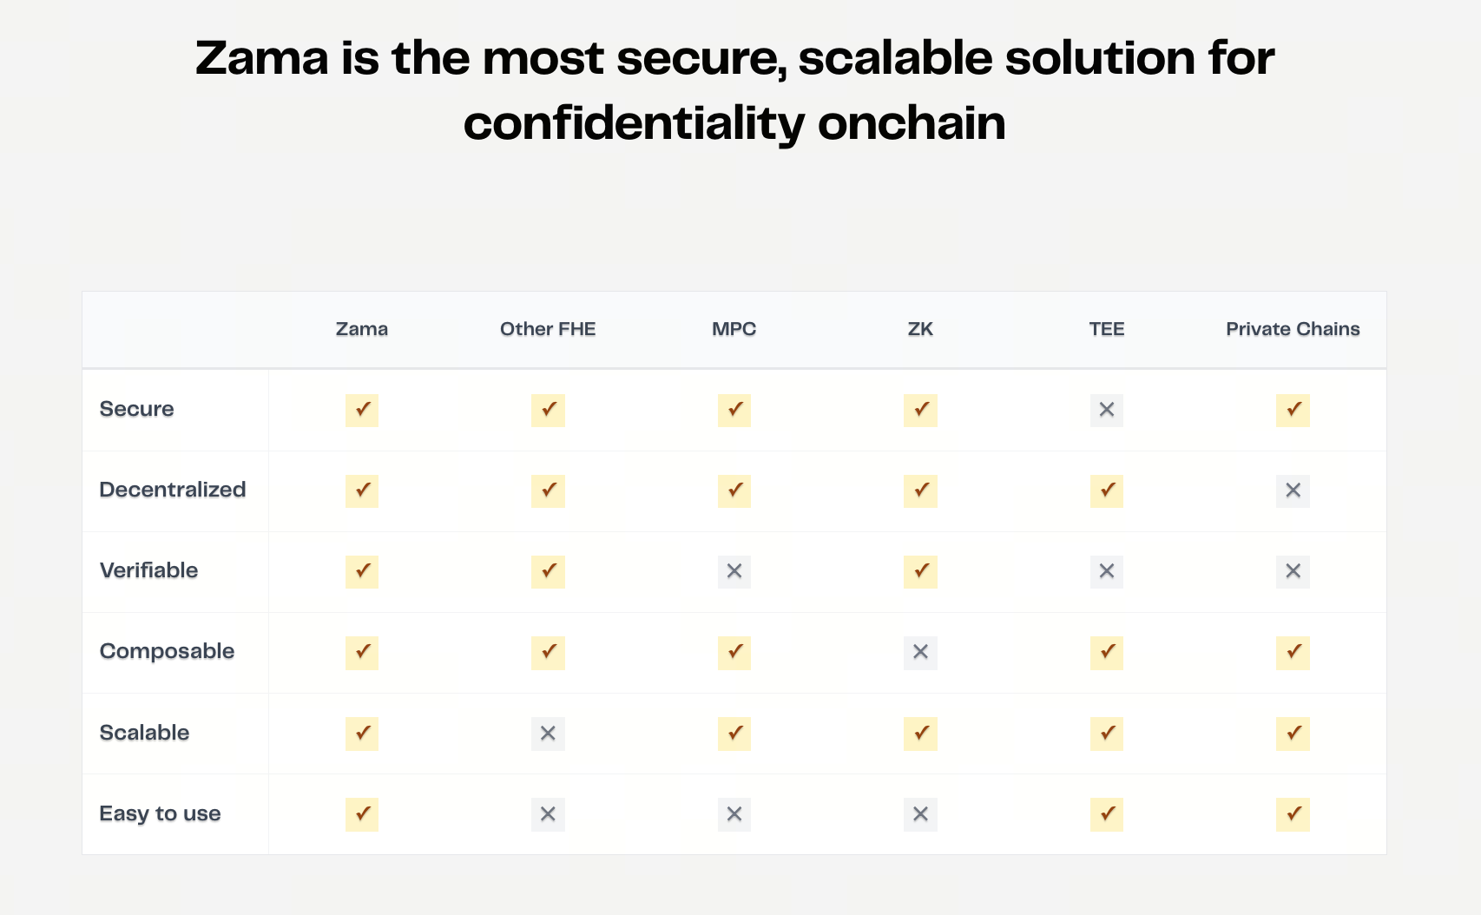Click the Private Chains Decentralized cross icon

[1293, 490]
